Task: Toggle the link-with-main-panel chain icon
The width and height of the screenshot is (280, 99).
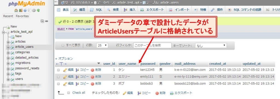Action: pos(46,21)
